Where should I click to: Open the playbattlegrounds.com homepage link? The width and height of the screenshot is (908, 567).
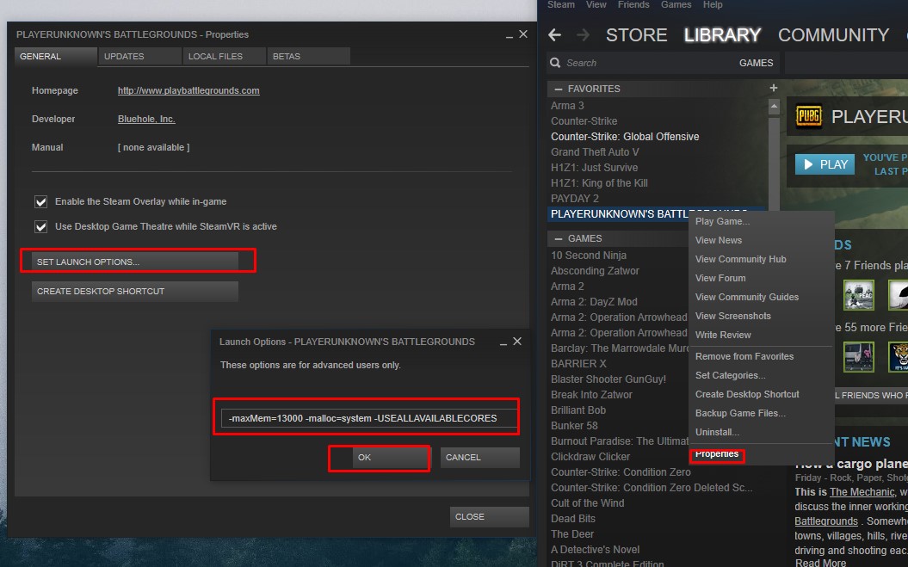188,90
